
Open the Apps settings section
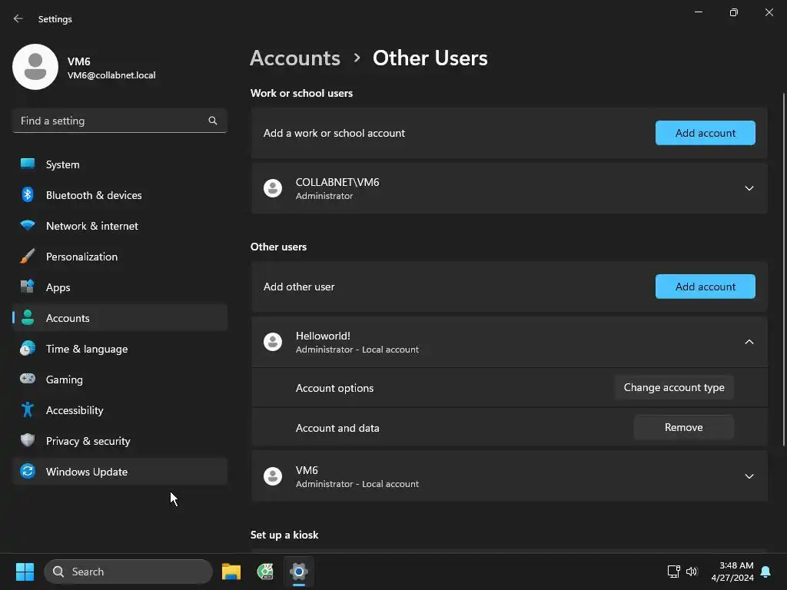(x=58, y=287)
